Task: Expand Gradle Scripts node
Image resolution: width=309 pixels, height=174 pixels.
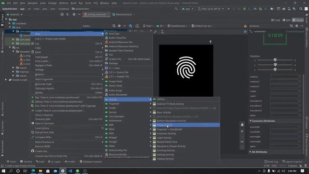Action: [6, 80]
